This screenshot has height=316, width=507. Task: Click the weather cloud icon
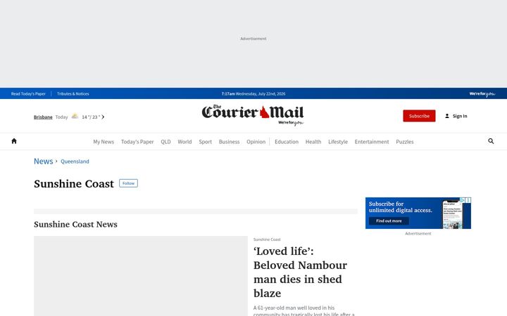pos(75,116)
